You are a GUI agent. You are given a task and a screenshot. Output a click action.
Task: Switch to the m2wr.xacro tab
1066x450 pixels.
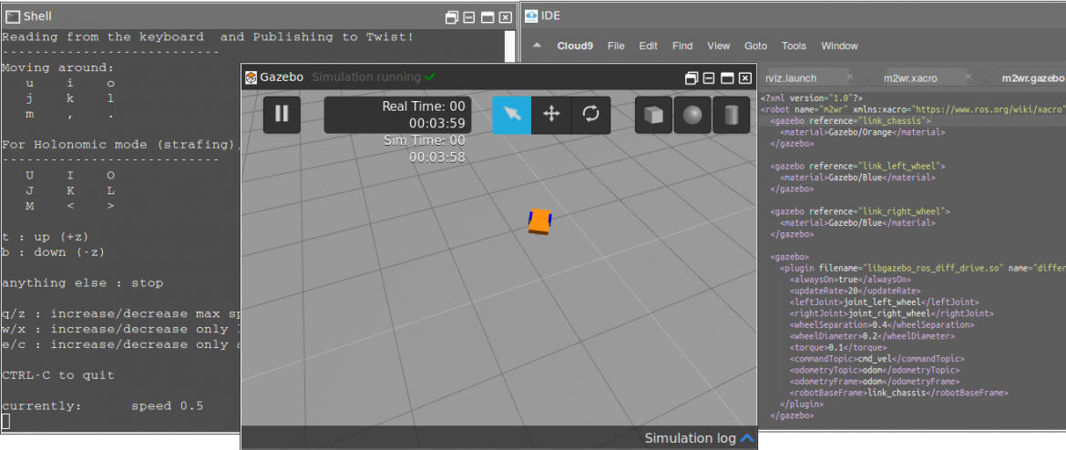(910, 78)
